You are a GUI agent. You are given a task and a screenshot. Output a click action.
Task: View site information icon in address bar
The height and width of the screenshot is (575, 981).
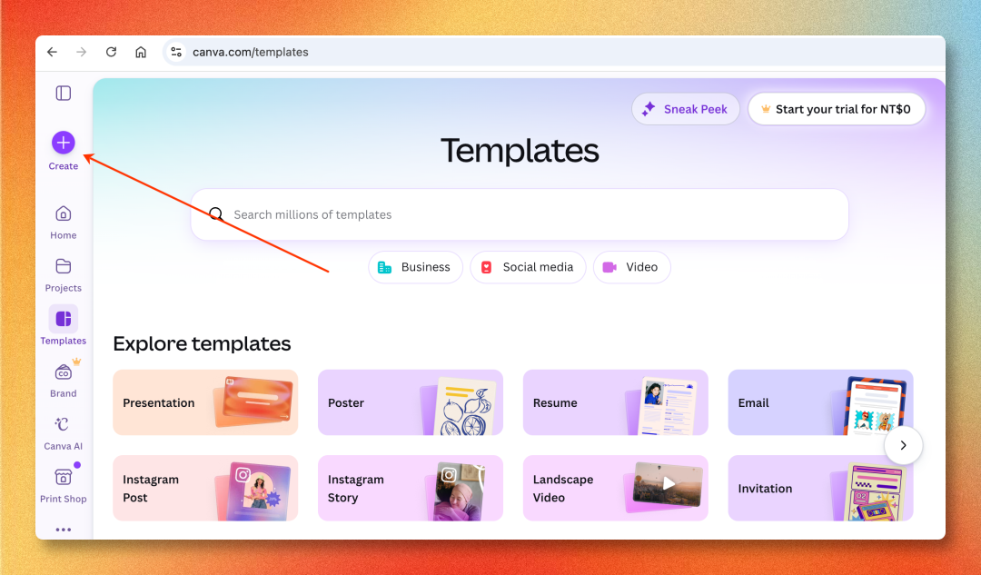[176, 52]
